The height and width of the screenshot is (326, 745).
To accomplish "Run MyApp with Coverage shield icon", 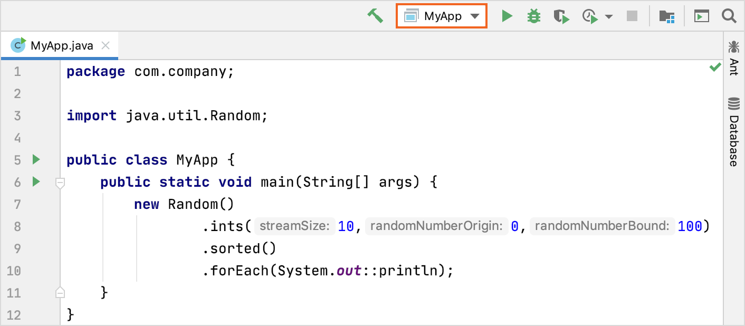I will 561,16.
